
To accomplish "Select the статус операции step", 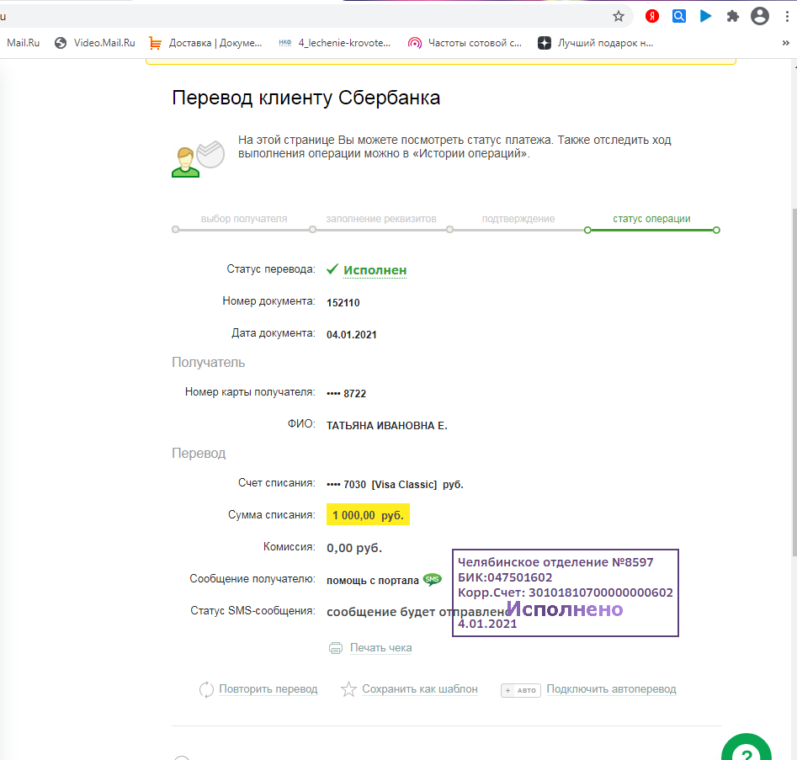I will [651, 219].
